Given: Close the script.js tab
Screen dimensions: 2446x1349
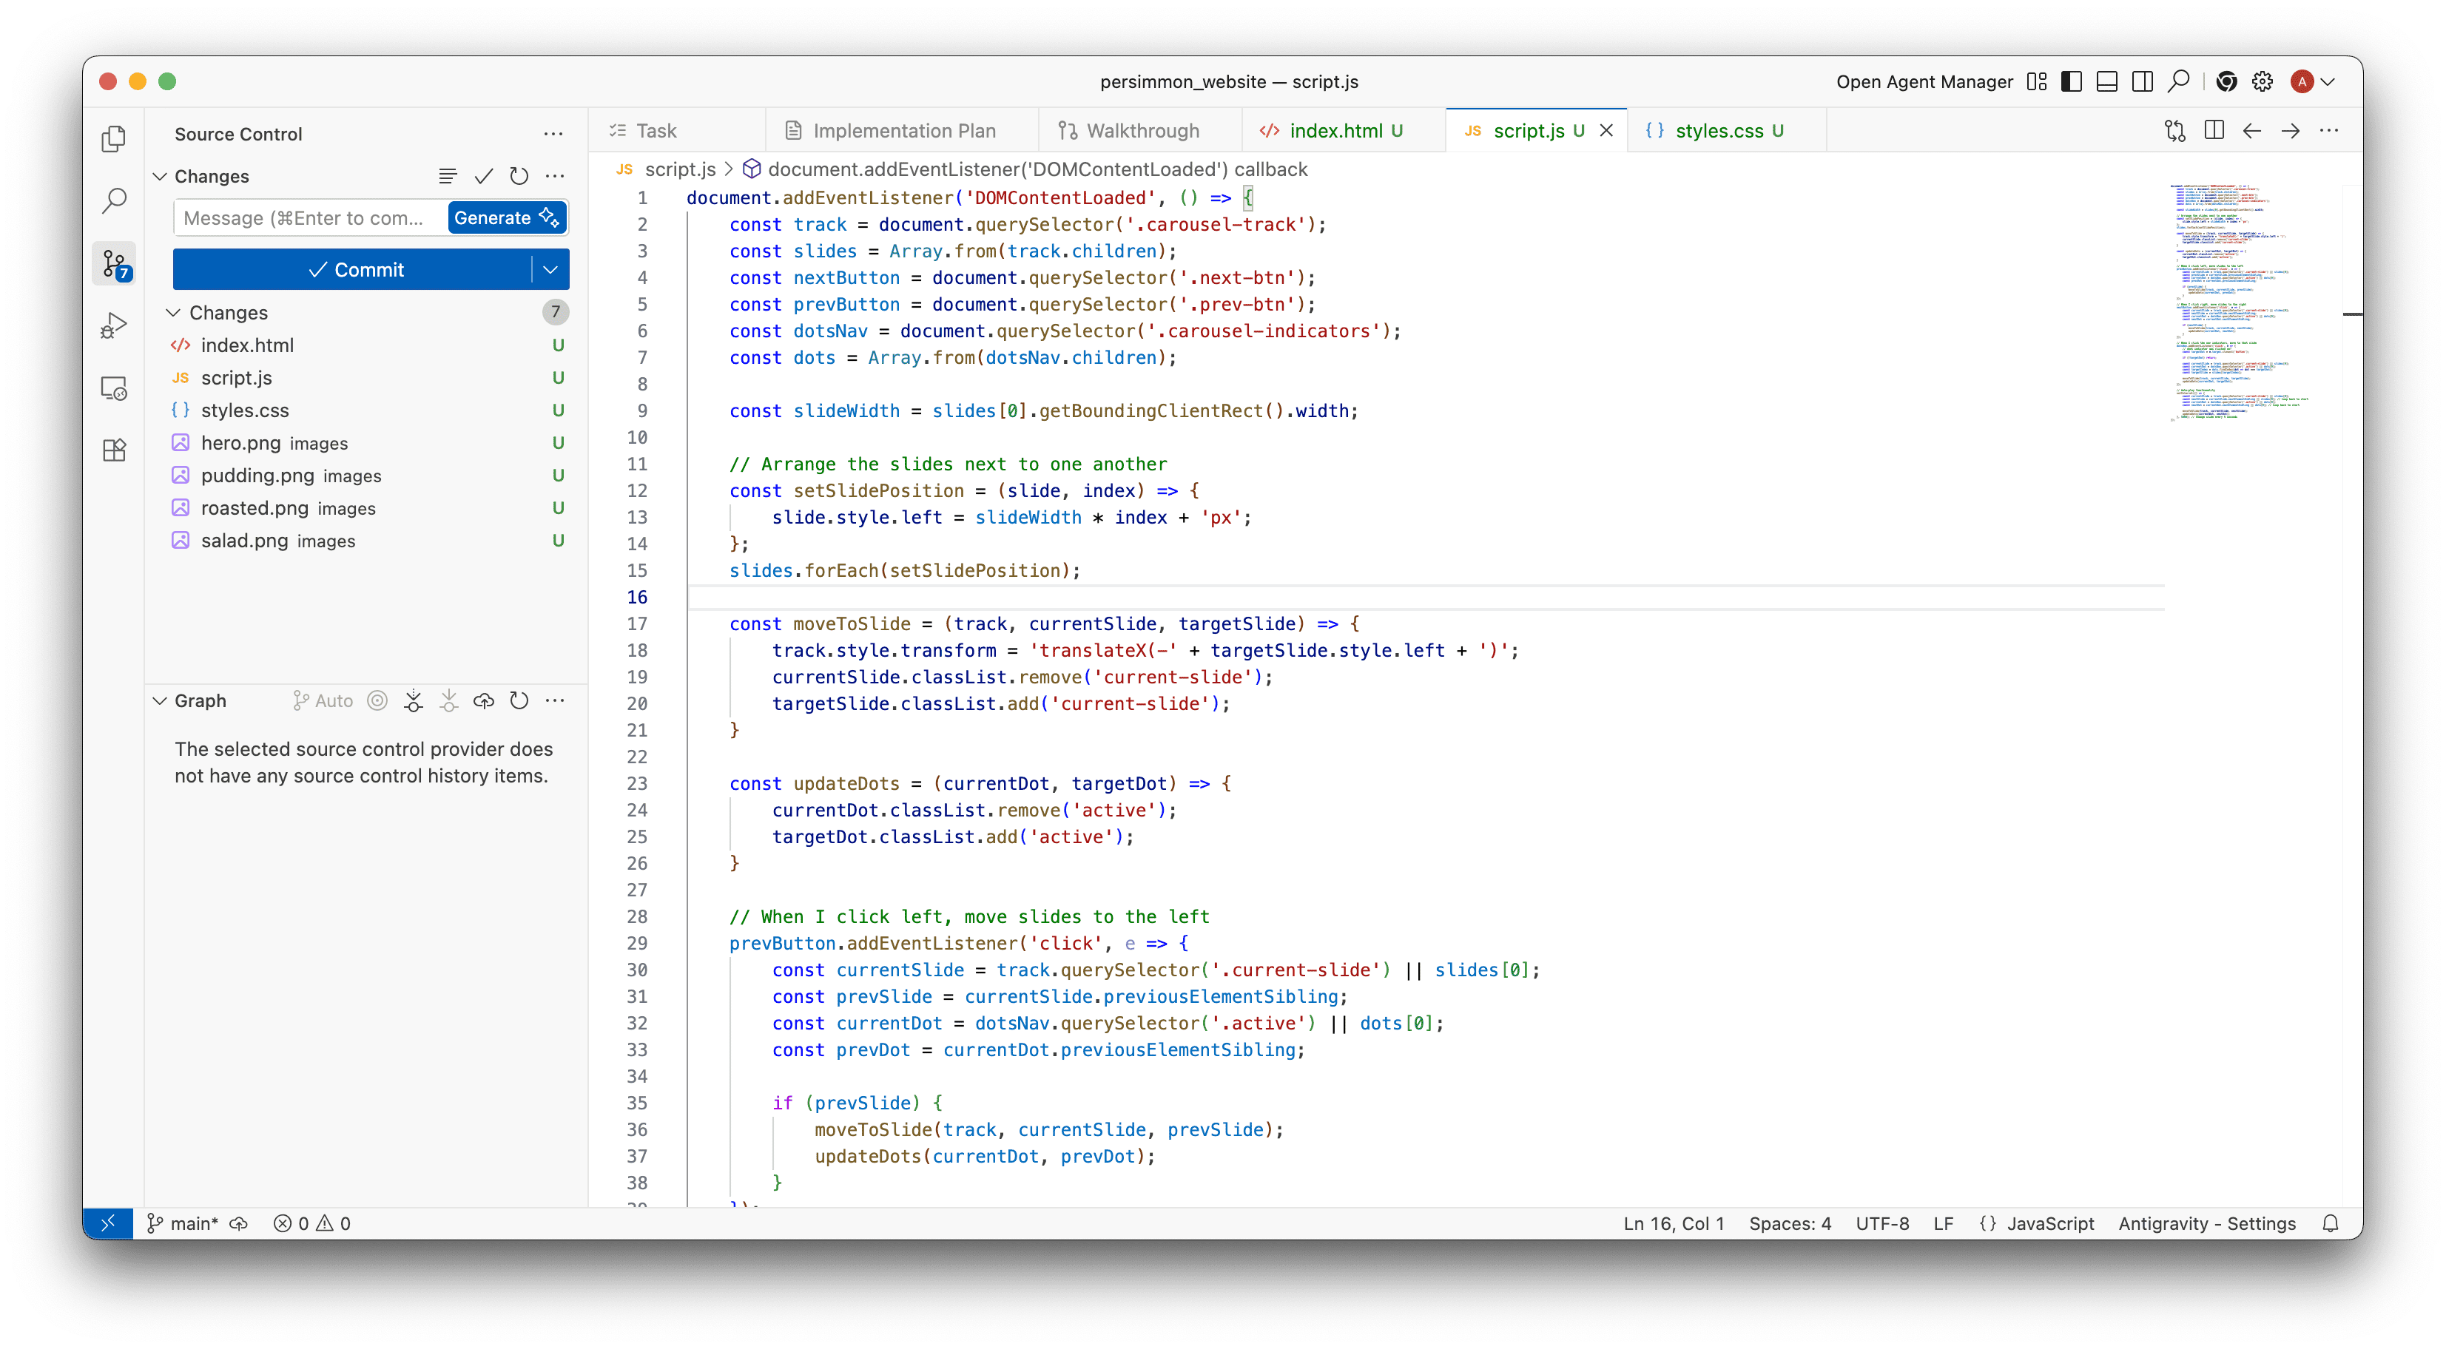Looking at the screenshot, I should 1606,131.
